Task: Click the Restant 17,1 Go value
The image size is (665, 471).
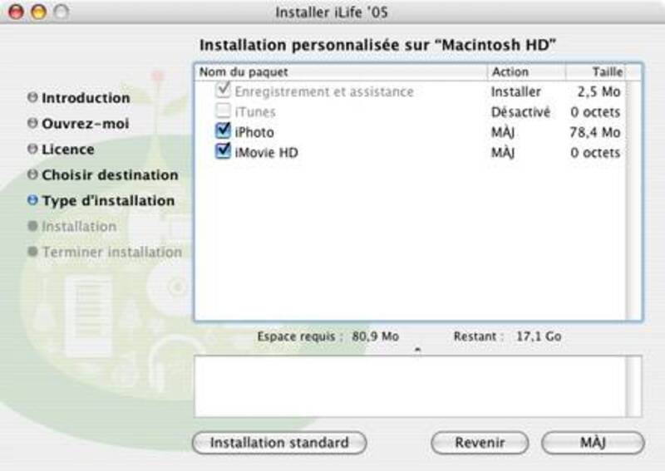Action: 539,336
